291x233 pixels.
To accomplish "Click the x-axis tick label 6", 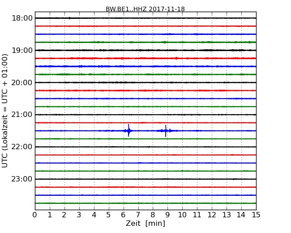I will [124, 215].
